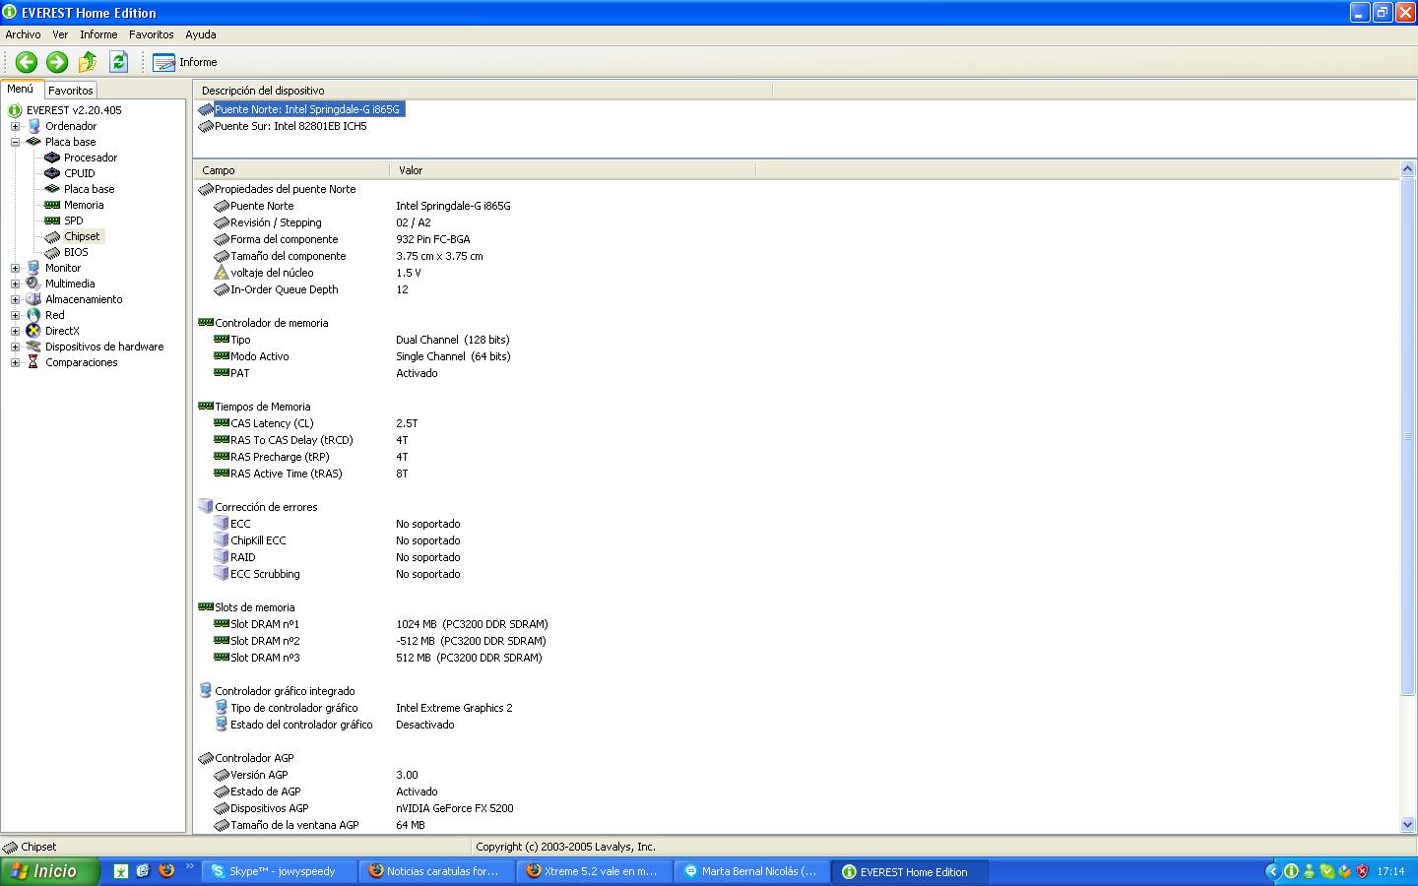Click the voltaje del núcleo warning icon

tap(222, 273)
